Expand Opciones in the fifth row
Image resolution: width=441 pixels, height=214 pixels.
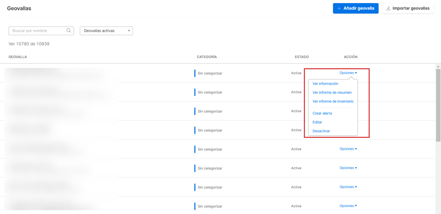point(348,149)
